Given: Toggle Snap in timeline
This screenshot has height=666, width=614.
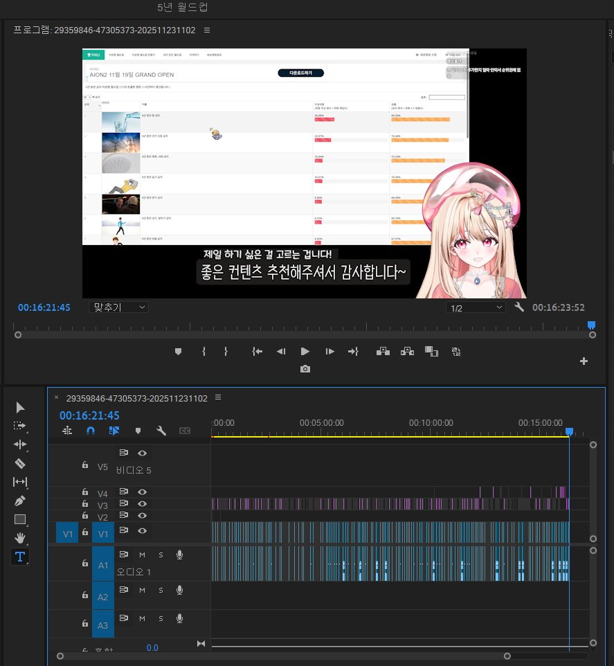Looking at the screenshot, I should point(91,431).
